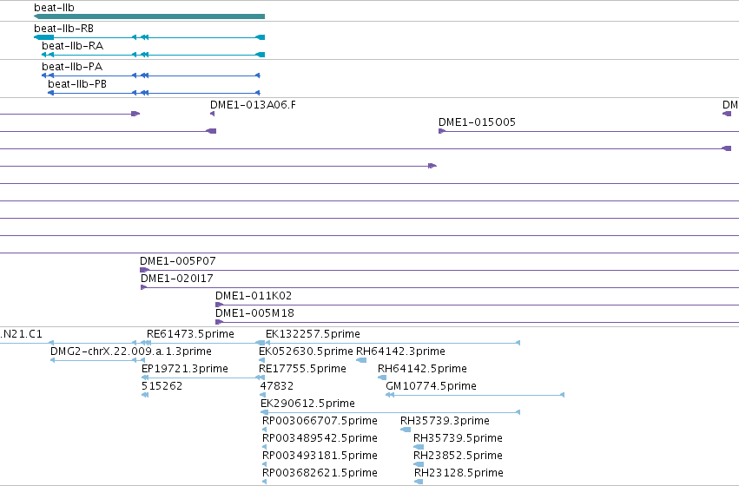This screenshot has height=486, width=739.
Task: Select the DME1-011K02 arrow marker
Action: point(219,305)
